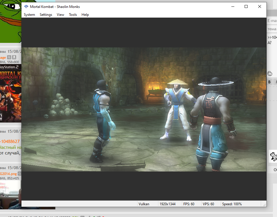Toggle italic formatting in reply form
277x217 pixels.
276,82
